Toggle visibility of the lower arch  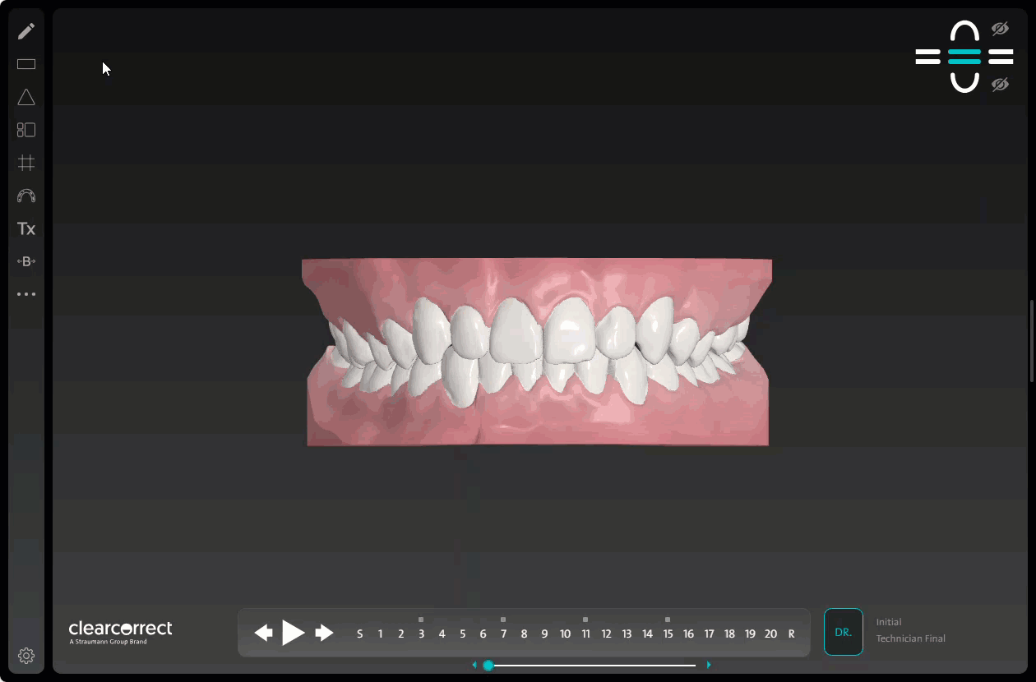(x=1000, y=84)
